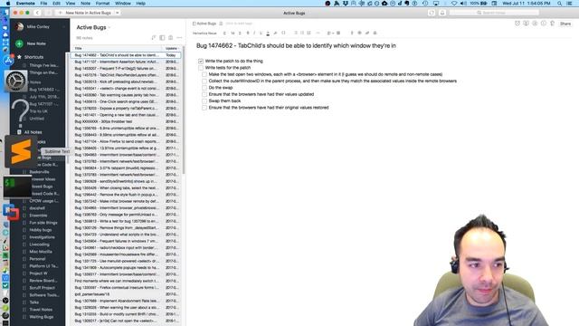This screenshot has width=579, height=326.
Task: Go back with the navigation arrow
Action: tap(37, 13)
